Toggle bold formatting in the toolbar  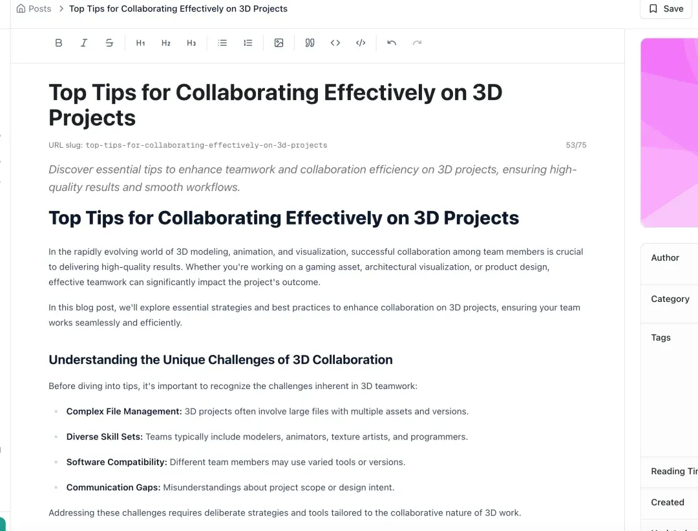coord(59,43)
